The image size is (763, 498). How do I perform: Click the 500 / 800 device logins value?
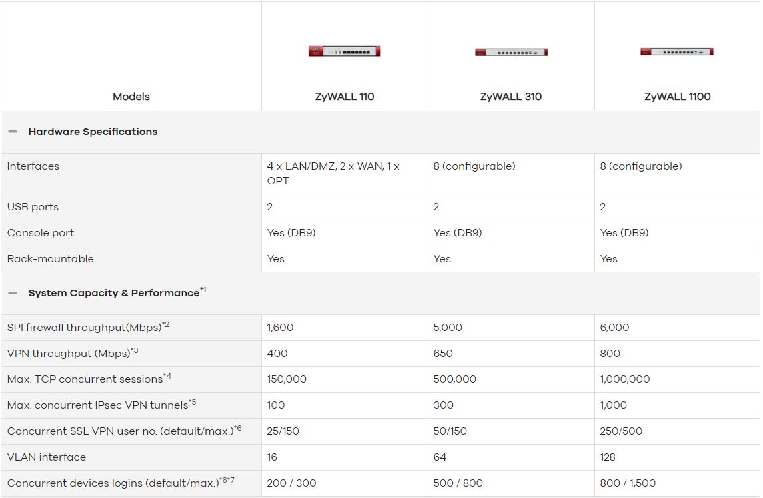click(458, 483)
